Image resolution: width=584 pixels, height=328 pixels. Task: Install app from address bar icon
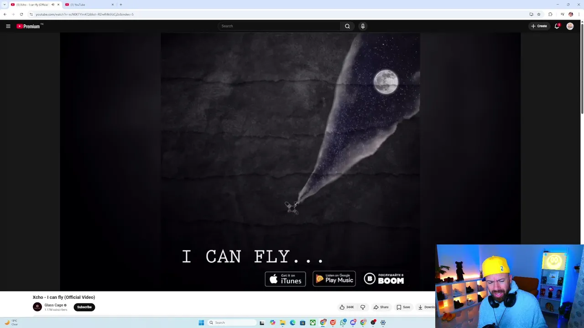pos(531,14)
